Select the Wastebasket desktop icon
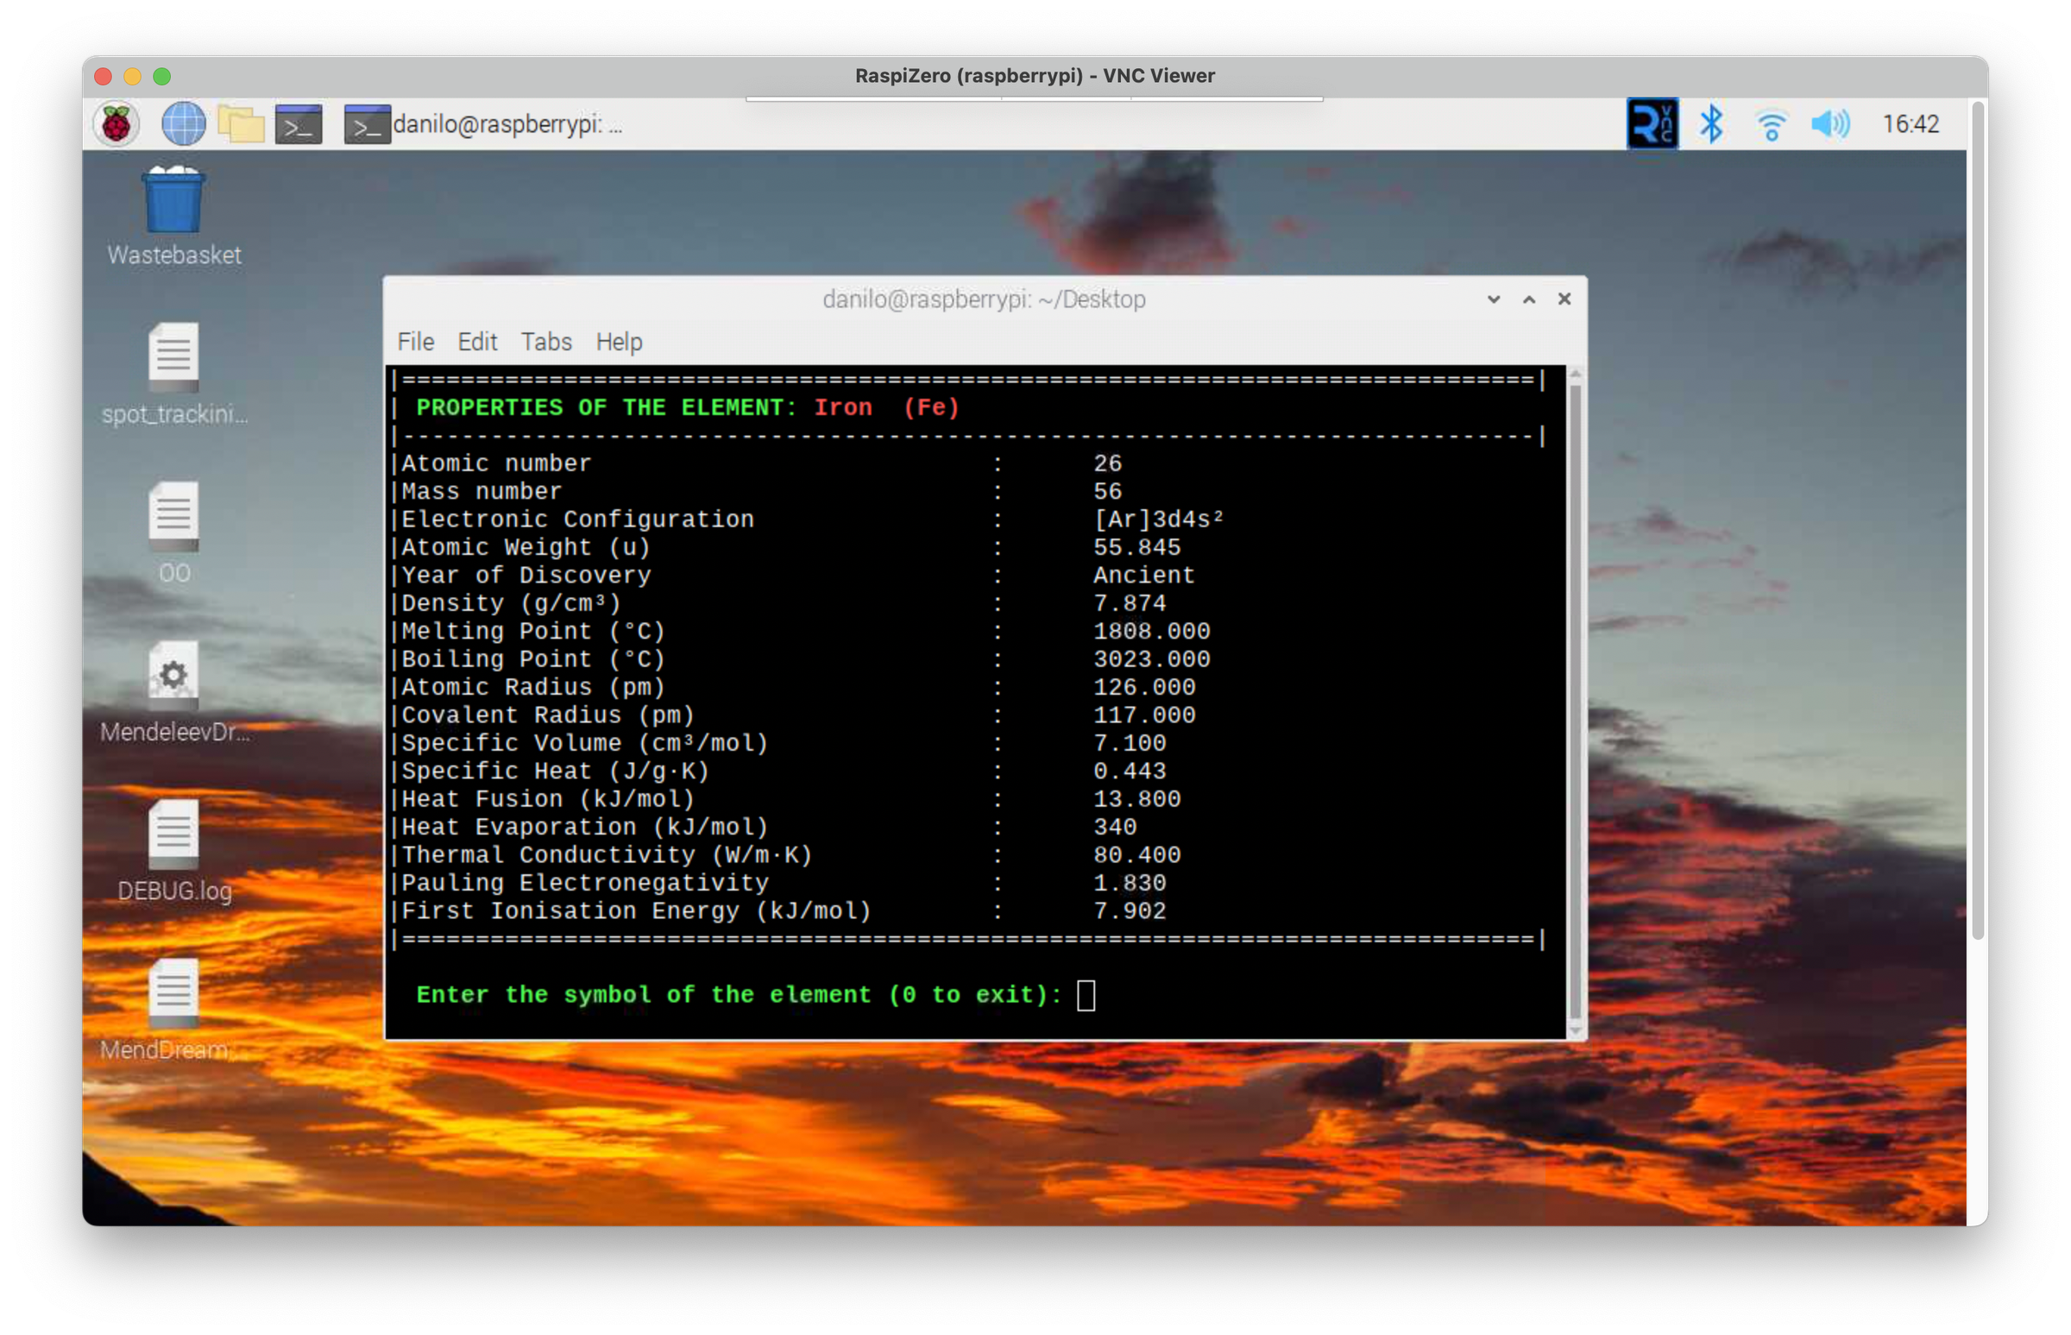The image size is (2071, 1335). click(x=173, y=201)
